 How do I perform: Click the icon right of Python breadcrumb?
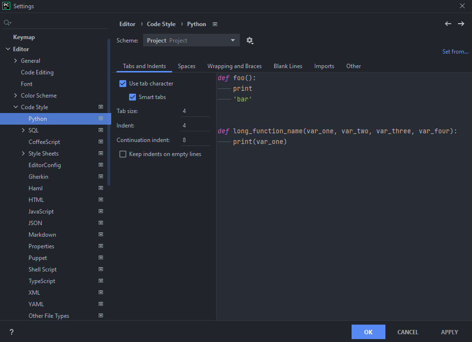coord(215,24)
